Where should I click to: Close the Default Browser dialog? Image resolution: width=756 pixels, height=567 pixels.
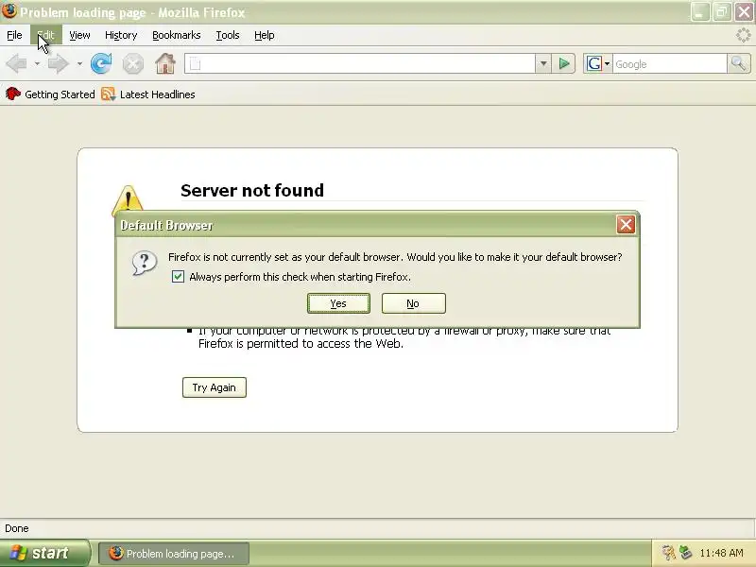tap(626, 225)
